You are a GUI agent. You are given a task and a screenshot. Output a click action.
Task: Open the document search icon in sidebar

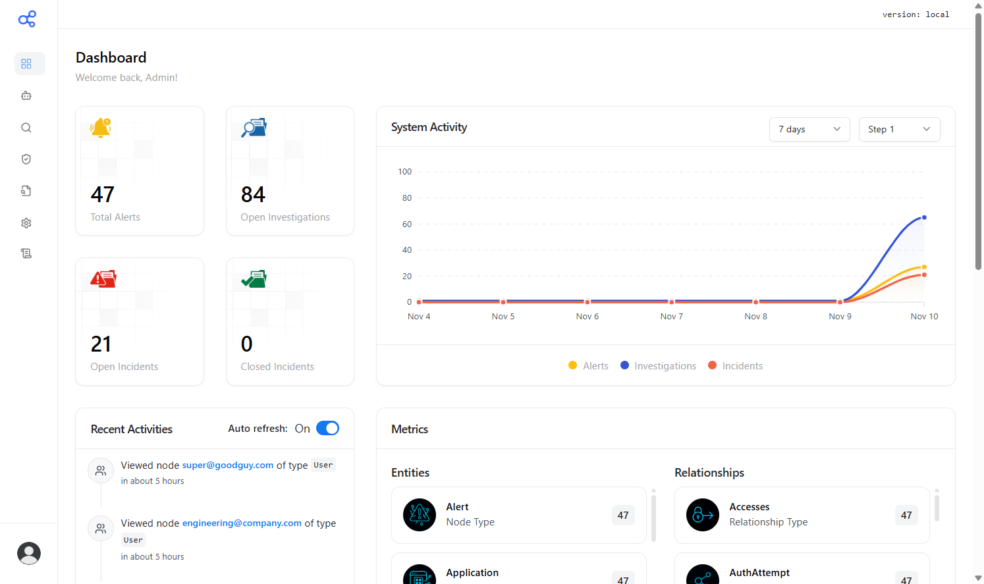point(26,190)
